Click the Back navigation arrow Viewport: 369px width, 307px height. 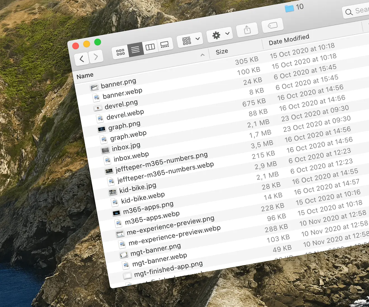click(x=82, y=59)
